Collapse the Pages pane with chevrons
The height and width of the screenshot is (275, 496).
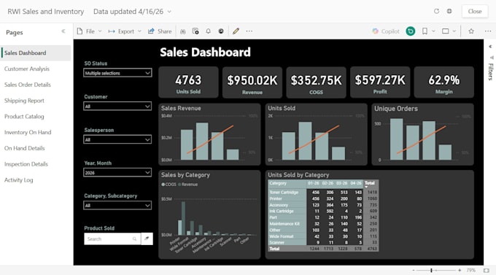click(63, 31)
